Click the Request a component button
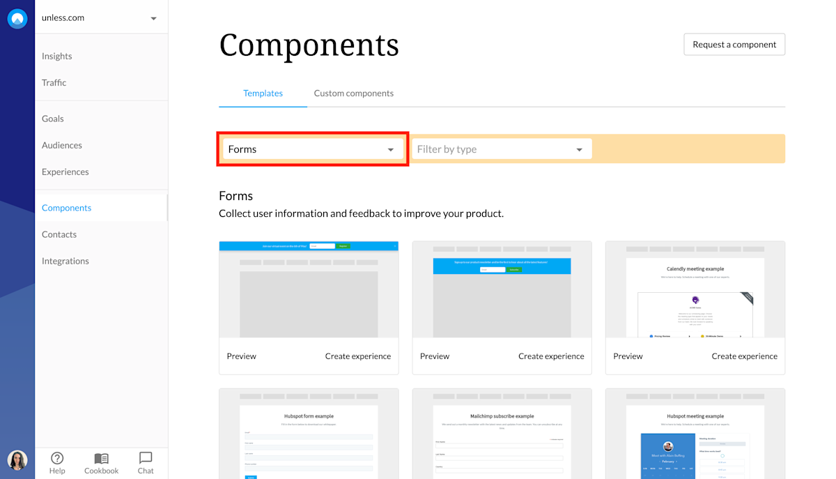Image resolution: width=836 pixels, height=479 pixels. (x=734, y=44)
